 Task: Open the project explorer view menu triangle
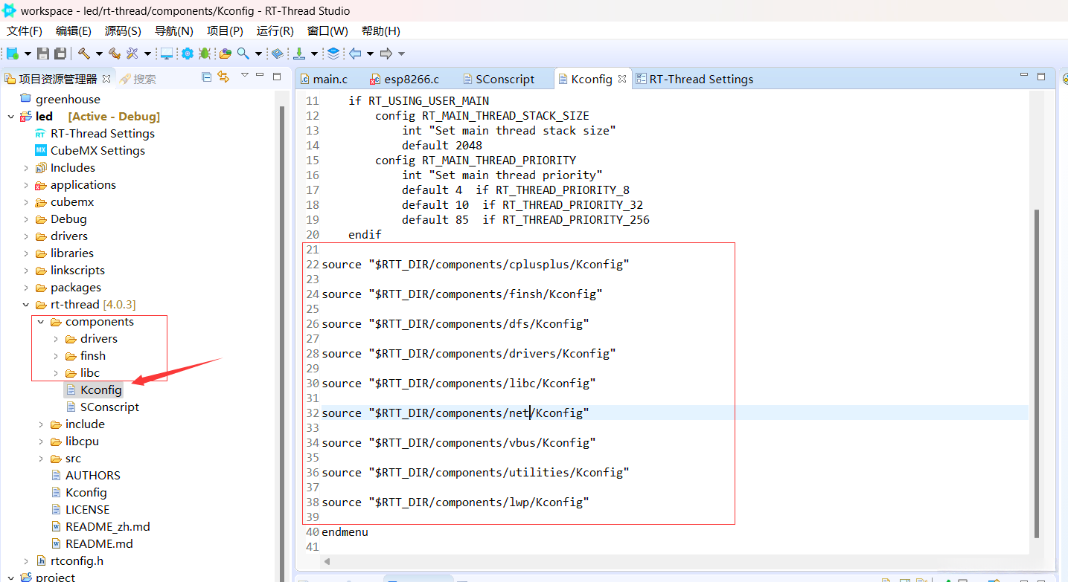tap(244, 75)
